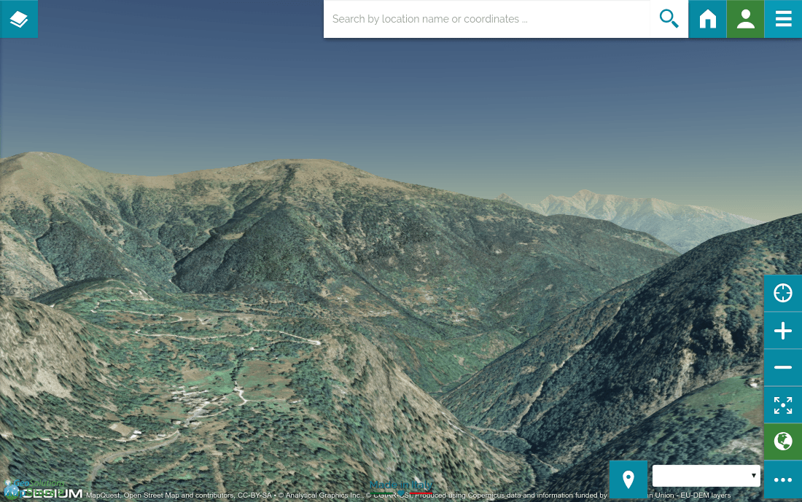Screen dimensions: 802x502
Task: Open the hamburger main menu
Action: coord(783,19)
